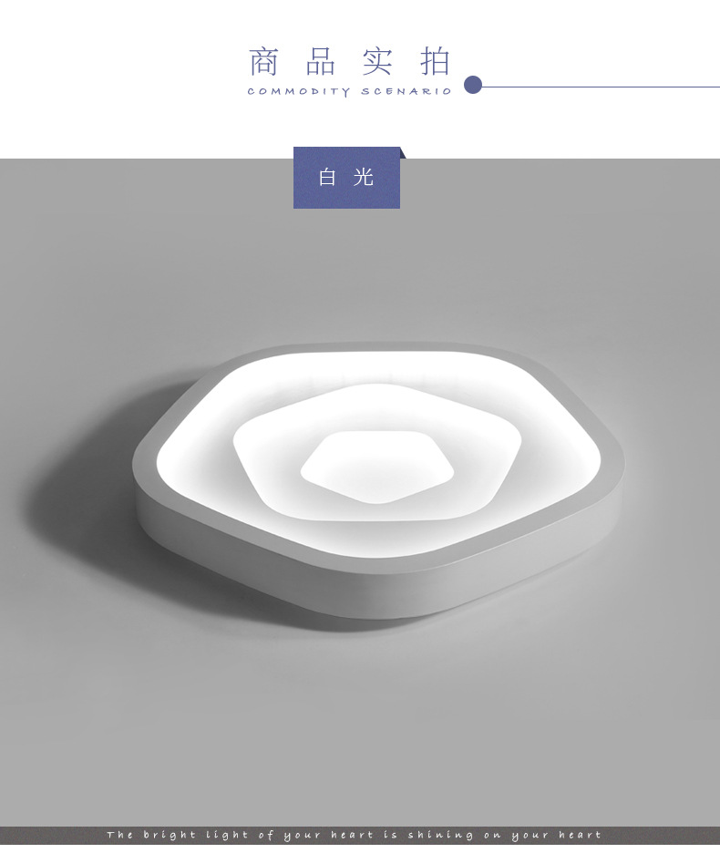Click the footer text about bright light
Screen dimensions: 720x853
(x=354, y=835)
